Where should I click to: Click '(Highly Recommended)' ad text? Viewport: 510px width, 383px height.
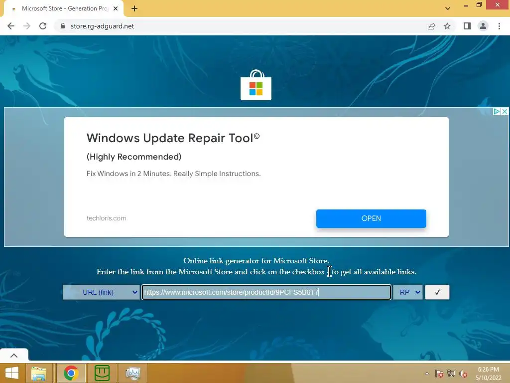click(134, 157)
